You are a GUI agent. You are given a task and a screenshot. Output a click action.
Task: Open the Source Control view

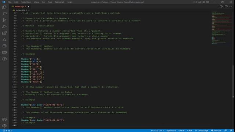pos(4,20)
